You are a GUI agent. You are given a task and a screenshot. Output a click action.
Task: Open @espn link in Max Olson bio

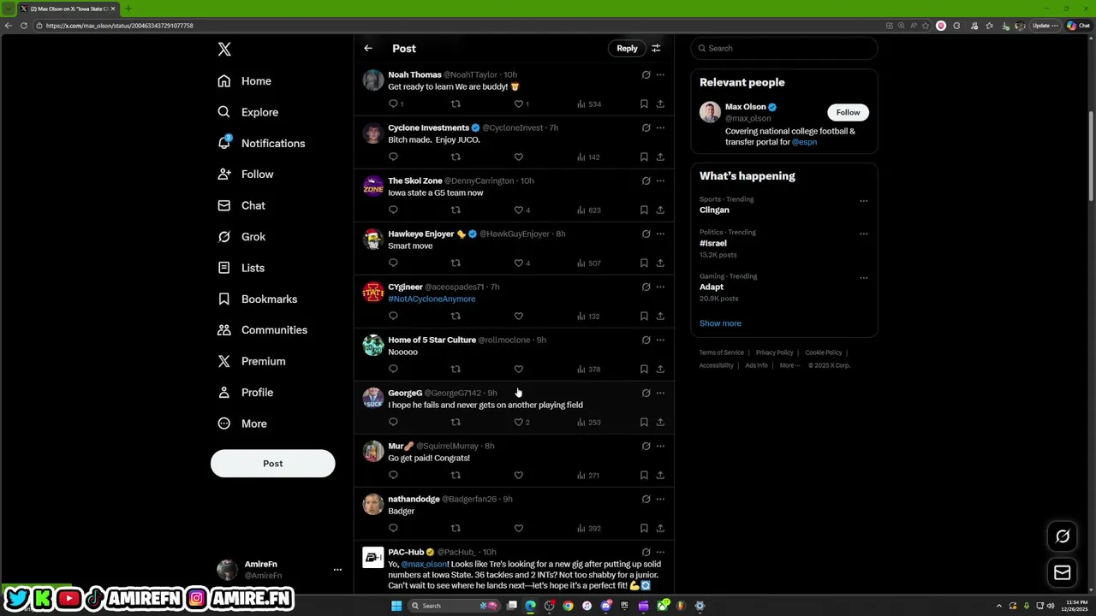pos(804,142)
